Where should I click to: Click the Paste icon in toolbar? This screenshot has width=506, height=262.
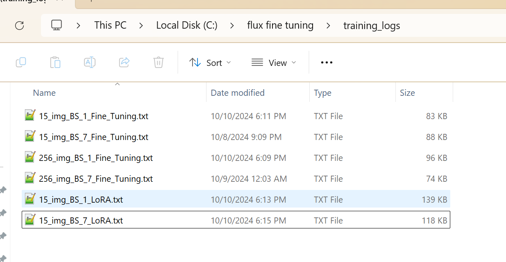click(x=55, y=62)
